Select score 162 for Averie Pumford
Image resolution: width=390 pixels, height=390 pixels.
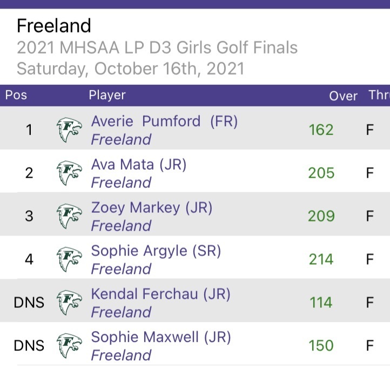pyautogui.click(x=321, y=130)
